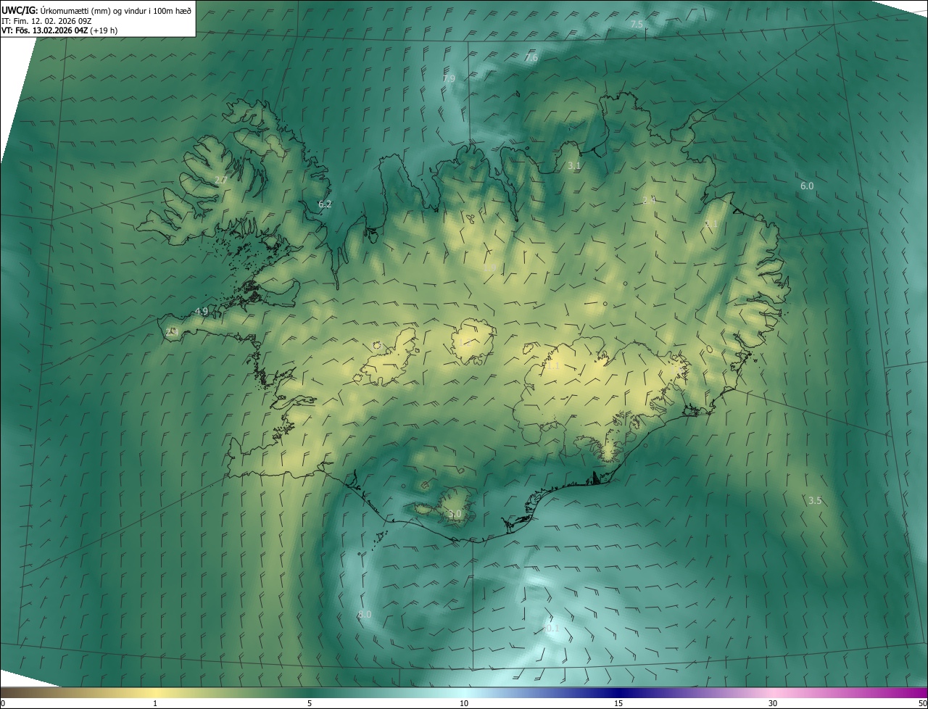
Task: Click the 0 tick on color scale
Action: coord(3,703)
